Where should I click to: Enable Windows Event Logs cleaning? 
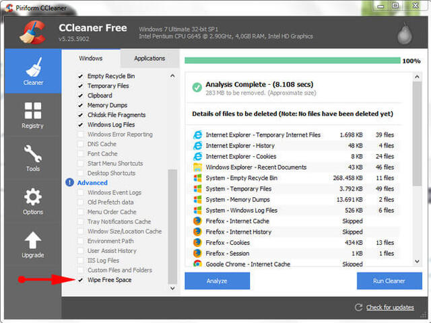pyautogui.click(x=81, y=192)
